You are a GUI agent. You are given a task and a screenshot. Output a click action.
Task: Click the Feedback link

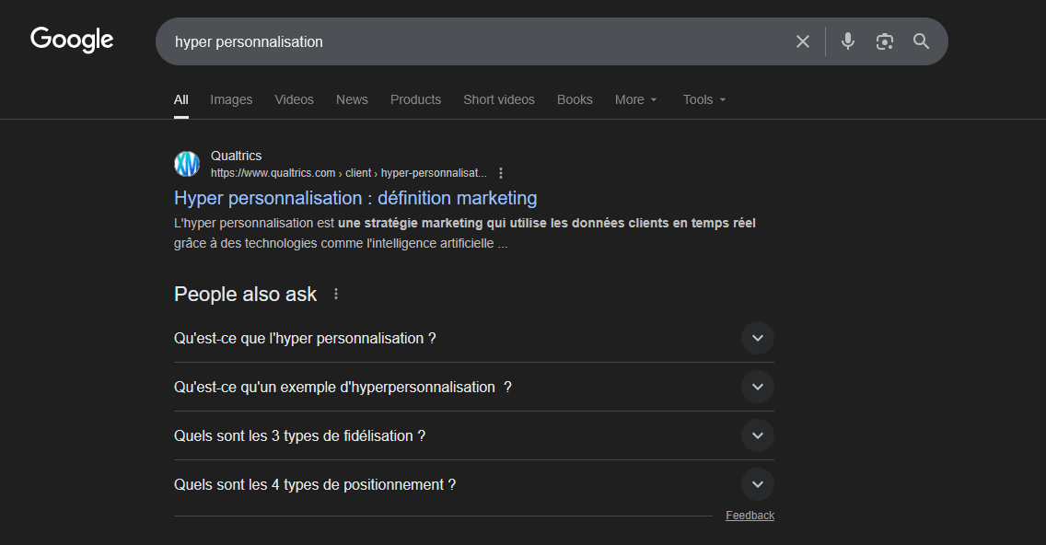tap(750, 516)
